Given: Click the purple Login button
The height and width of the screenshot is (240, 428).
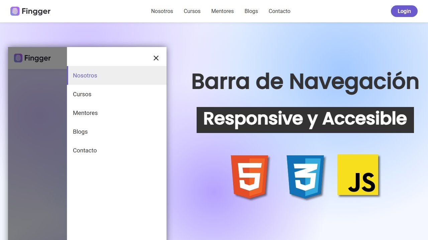Looking at the screenshot, I should click(404, 11).
